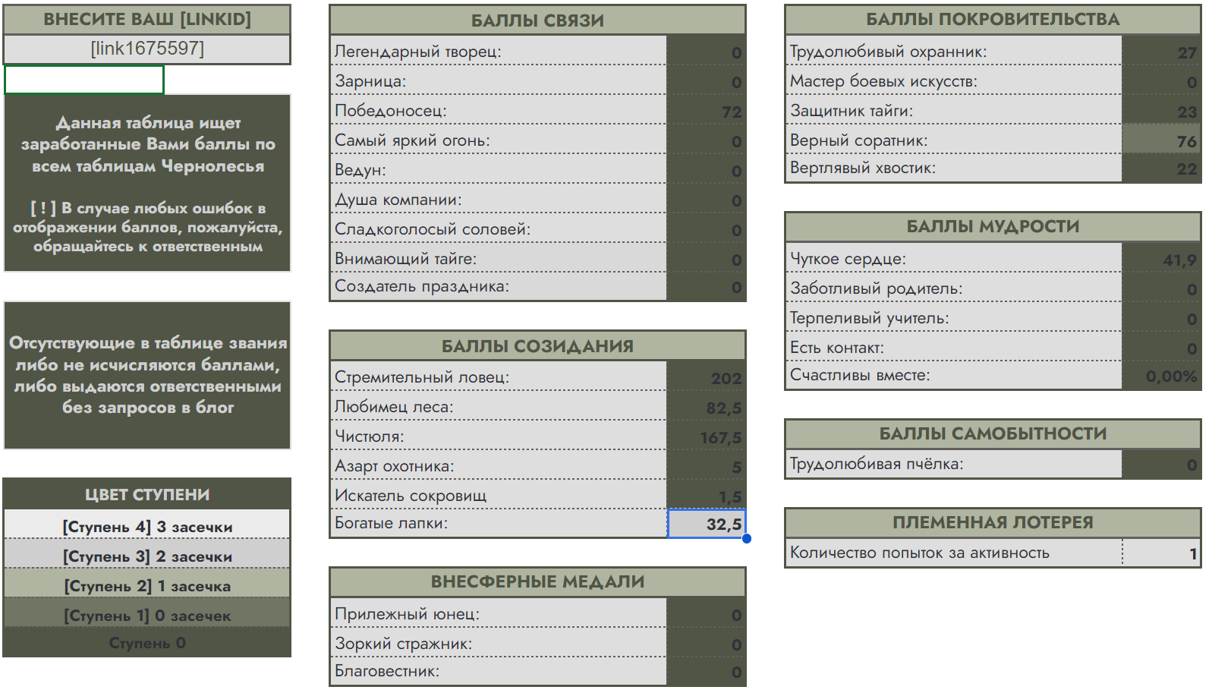Click the LinkID input cell with [link1675597]

pyautogui.click(x=146, y=49)
